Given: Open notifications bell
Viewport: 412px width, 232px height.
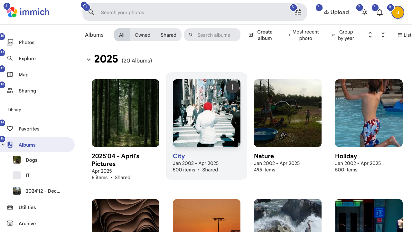Looking at the screenshot, I should [379, 12].
